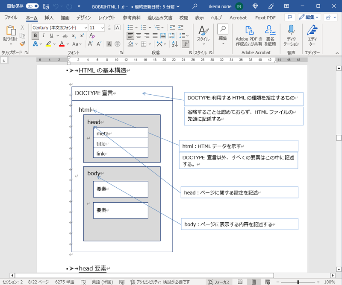
Task: Open the Search magnifier in title bar
Action: 195,6
